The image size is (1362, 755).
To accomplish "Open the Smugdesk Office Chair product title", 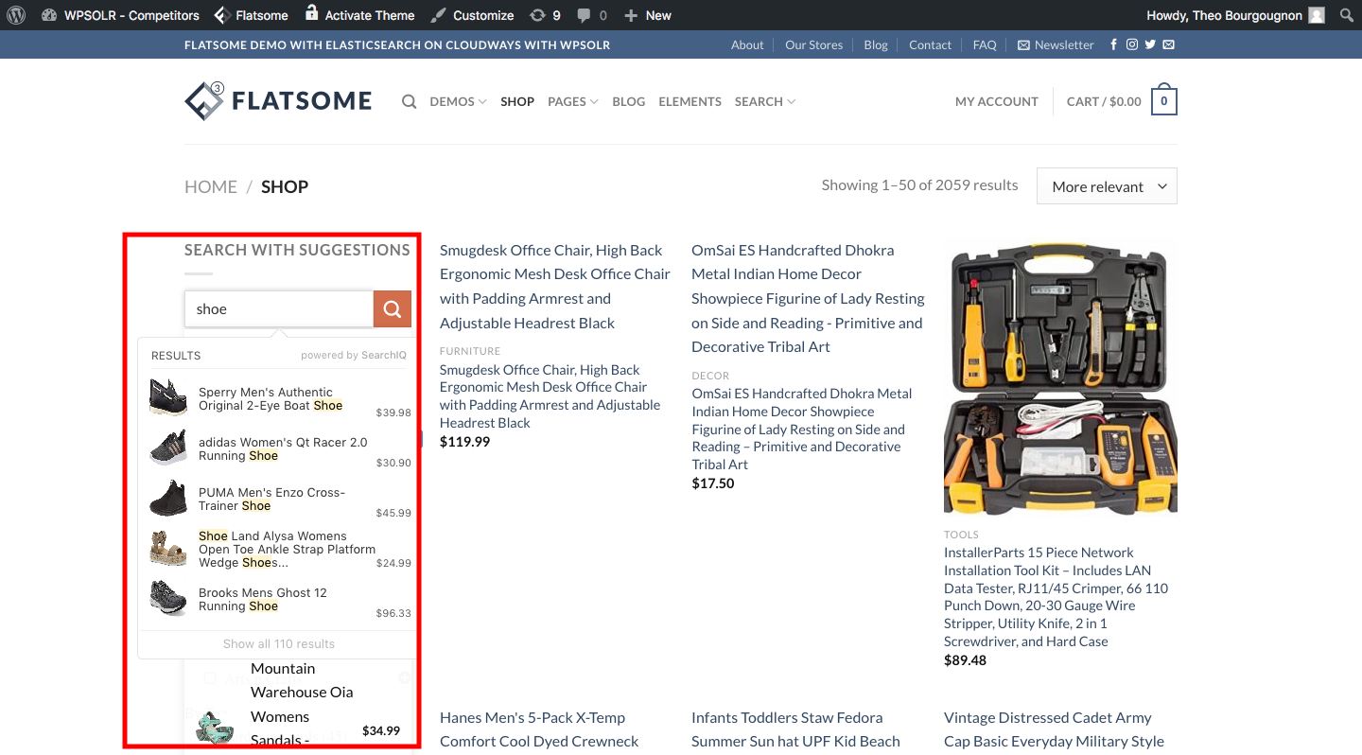I will 555,287.
